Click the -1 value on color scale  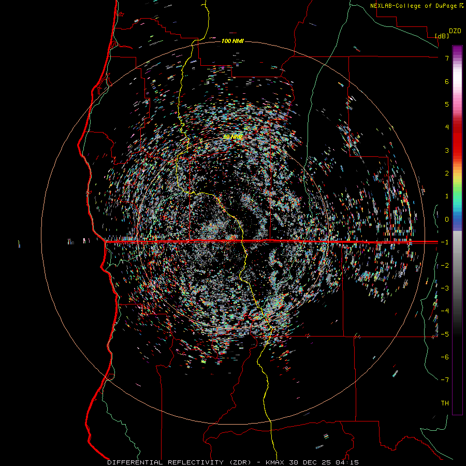pos(445,242)
